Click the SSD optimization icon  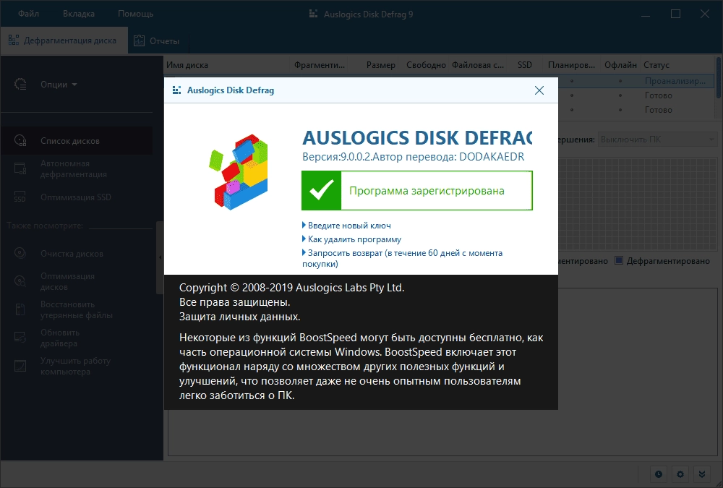click(x=20, y=197)
